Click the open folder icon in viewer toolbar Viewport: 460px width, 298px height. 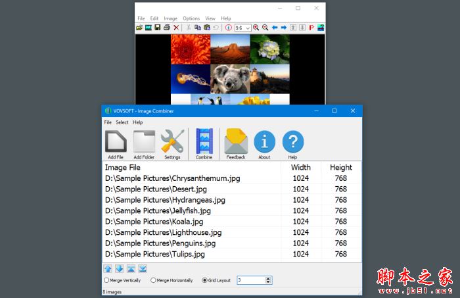tap(139, 28)
